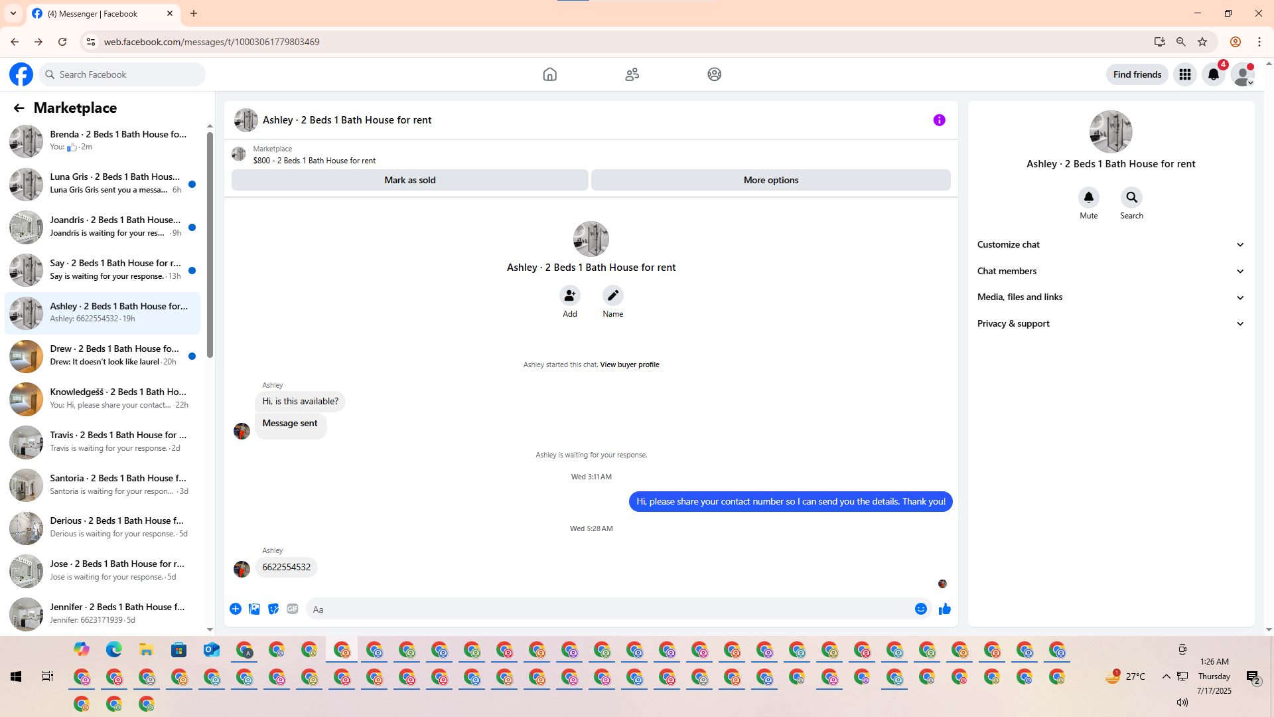The width and height of the screenshot is (1274, 717).
Task: Open the $800 Marketplace listing link
Action: [315, 161]
